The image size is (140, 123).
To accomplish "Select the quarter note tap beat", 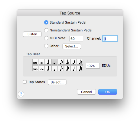I will (54, 62).
